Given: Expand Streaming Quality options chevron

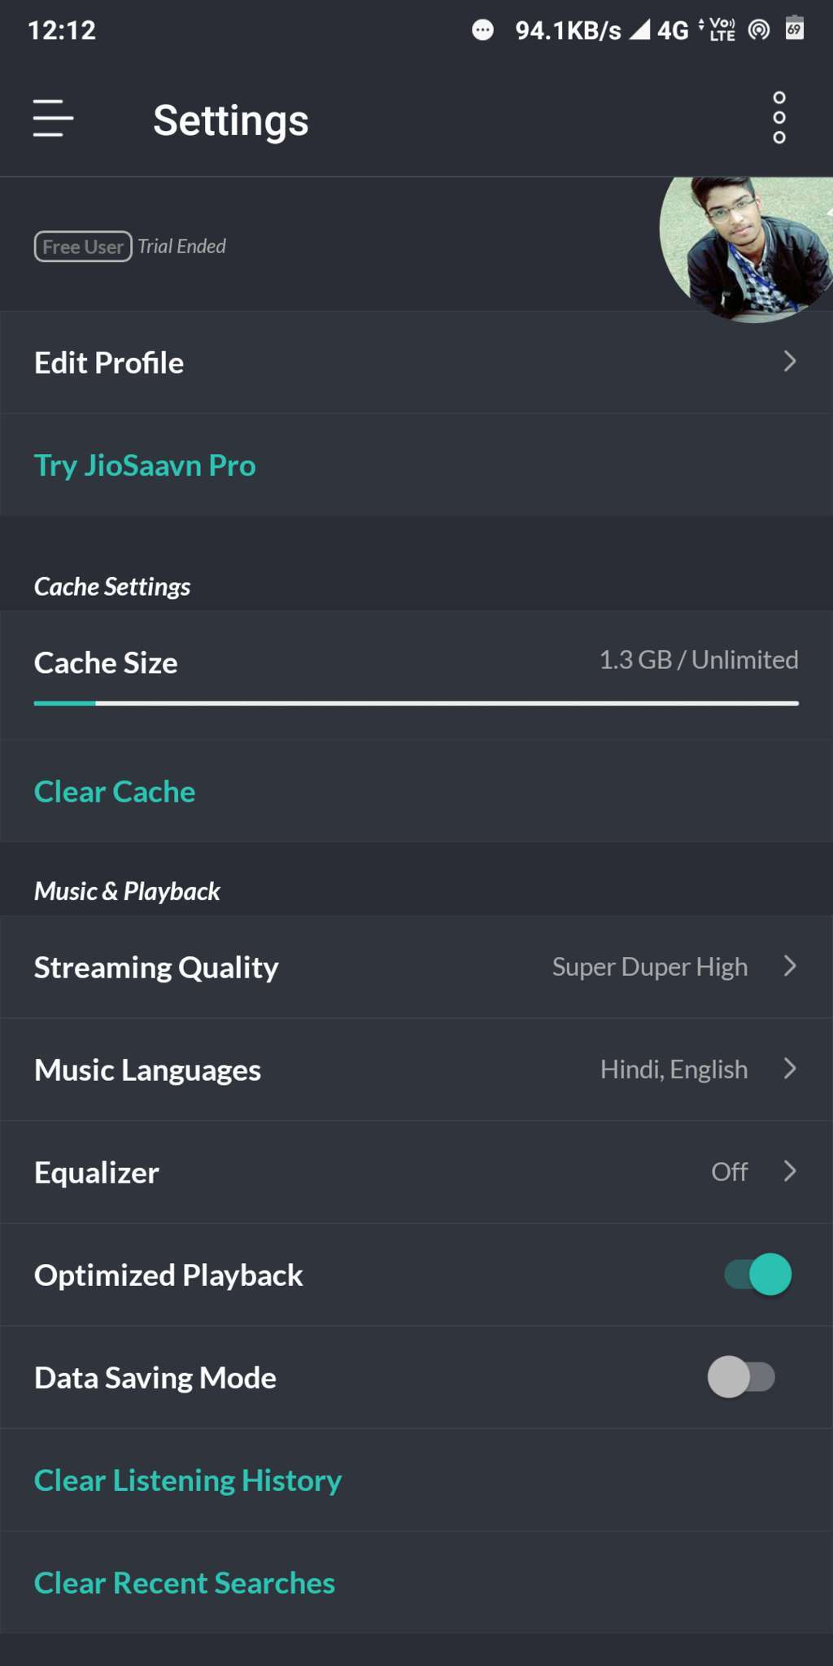Looking at the screenshot, I should [789, 966].
